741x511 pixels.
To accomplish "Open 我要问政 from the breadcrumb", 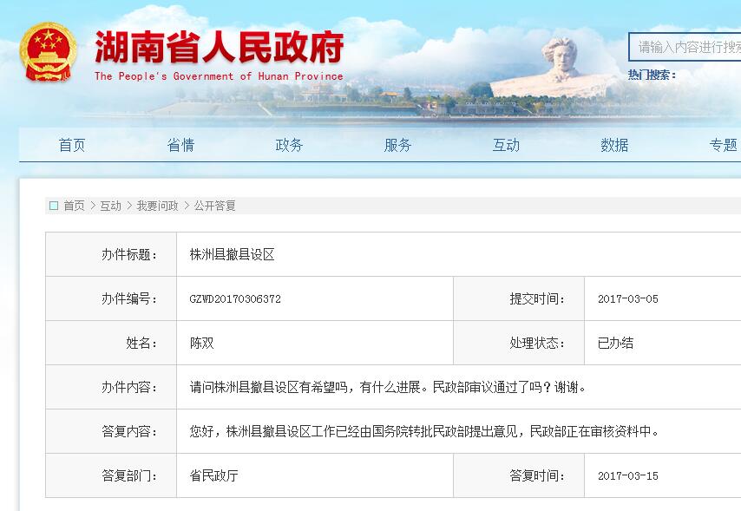I will (x=154, y=206).
